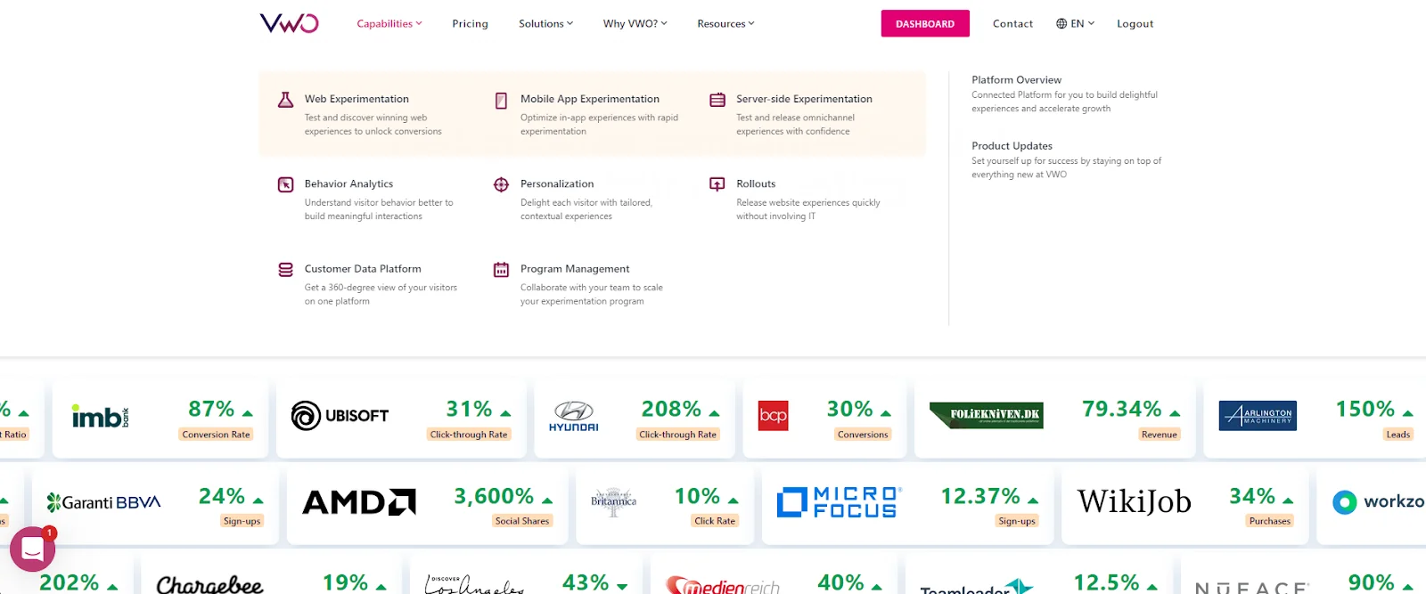This screenshot has height=594, width=1426.
Task: Collapse the Capabilities dropdown menu
Action: (x=389, y=24)
